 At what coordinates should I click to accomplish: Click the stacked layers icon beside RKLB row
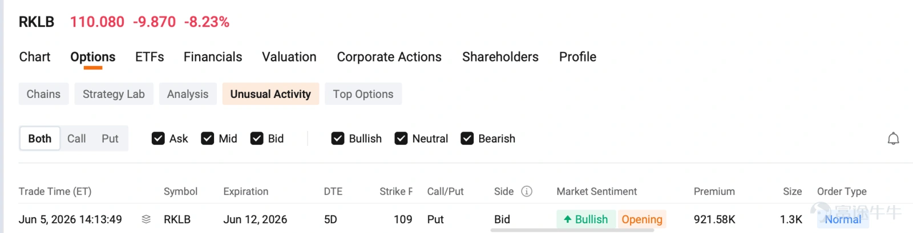pos(146,219)
